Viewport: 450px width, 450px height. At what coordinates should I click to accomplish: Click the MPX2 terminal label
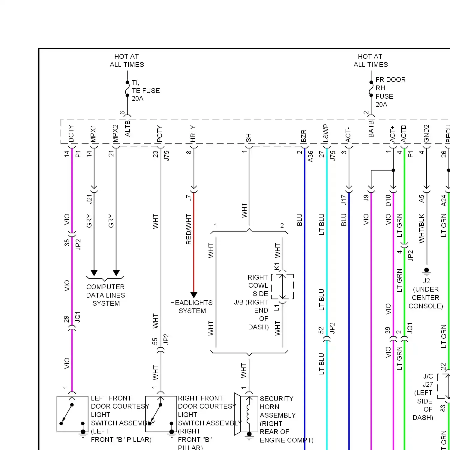click(115, 134)
